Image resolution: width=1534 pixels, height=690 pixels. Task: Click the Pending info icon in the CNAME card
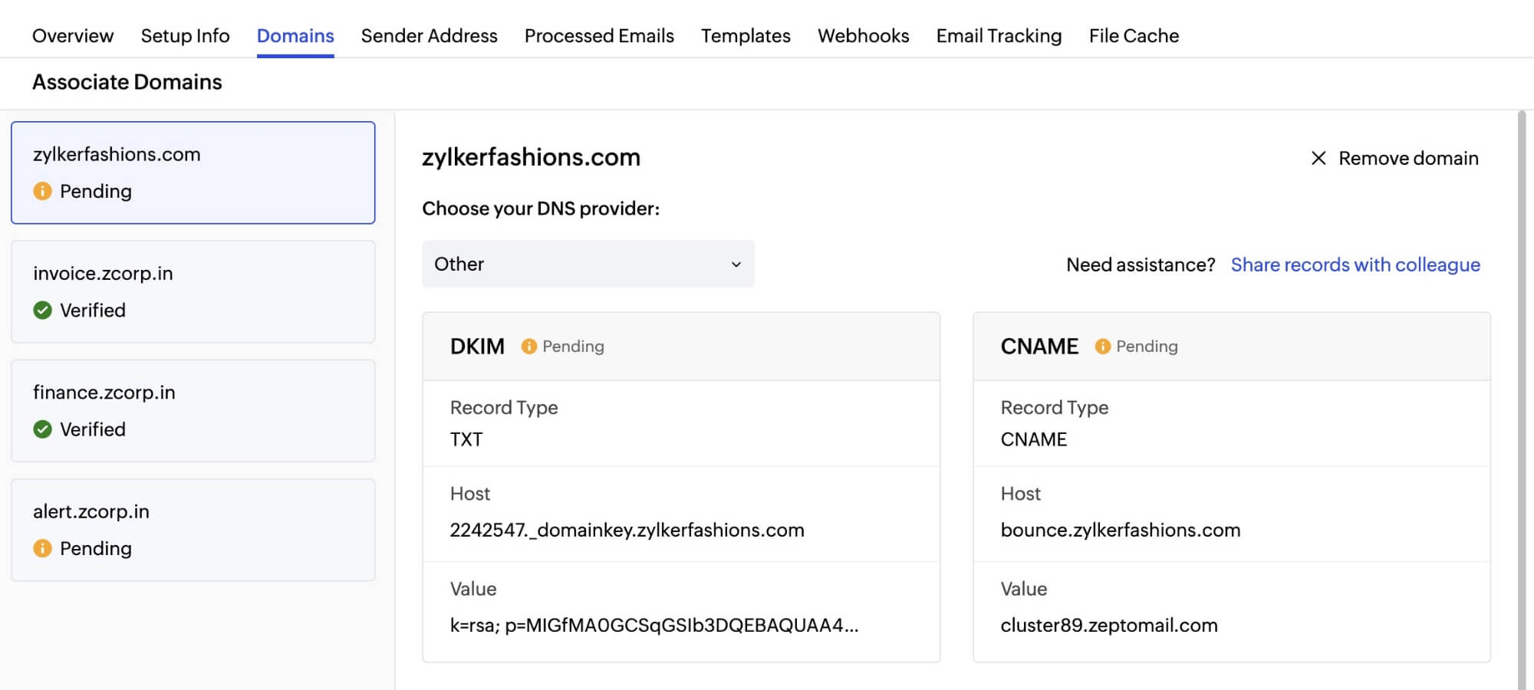[1102, 346]
